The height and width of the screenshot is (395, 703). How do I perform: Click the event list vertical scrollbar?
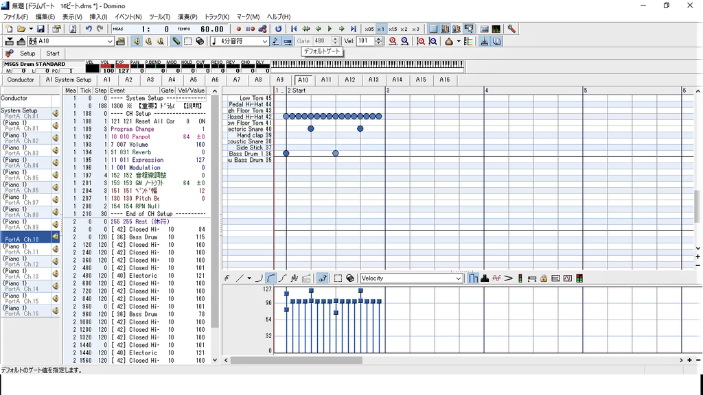(215, 211)
